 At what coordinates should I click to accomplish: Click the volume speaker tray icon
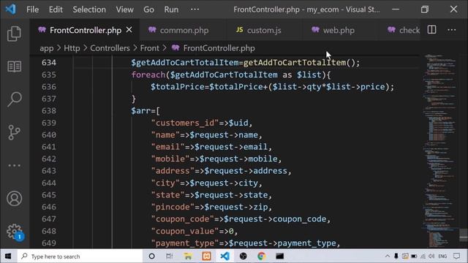(431, 256)
